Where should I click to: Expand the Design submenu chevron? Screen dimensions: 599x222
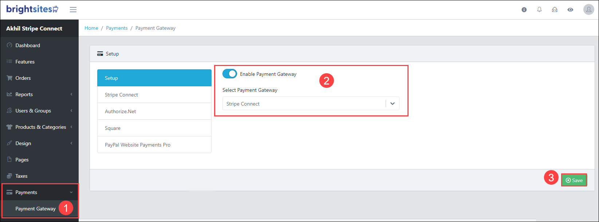pyautogui.click(x=71, y=143)
